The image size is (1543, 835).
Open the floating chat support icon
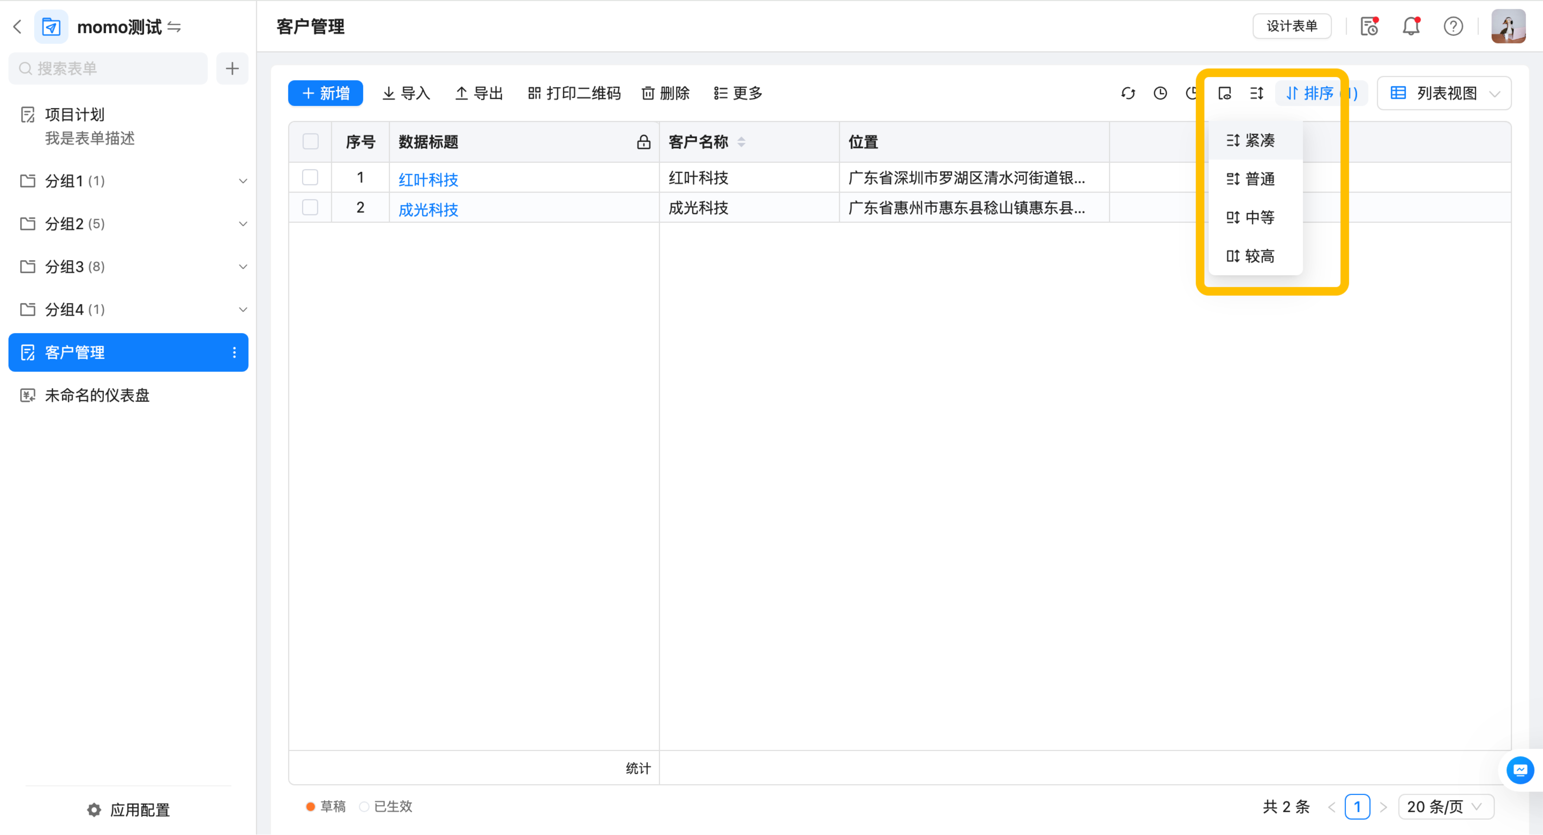point(1520,770)
